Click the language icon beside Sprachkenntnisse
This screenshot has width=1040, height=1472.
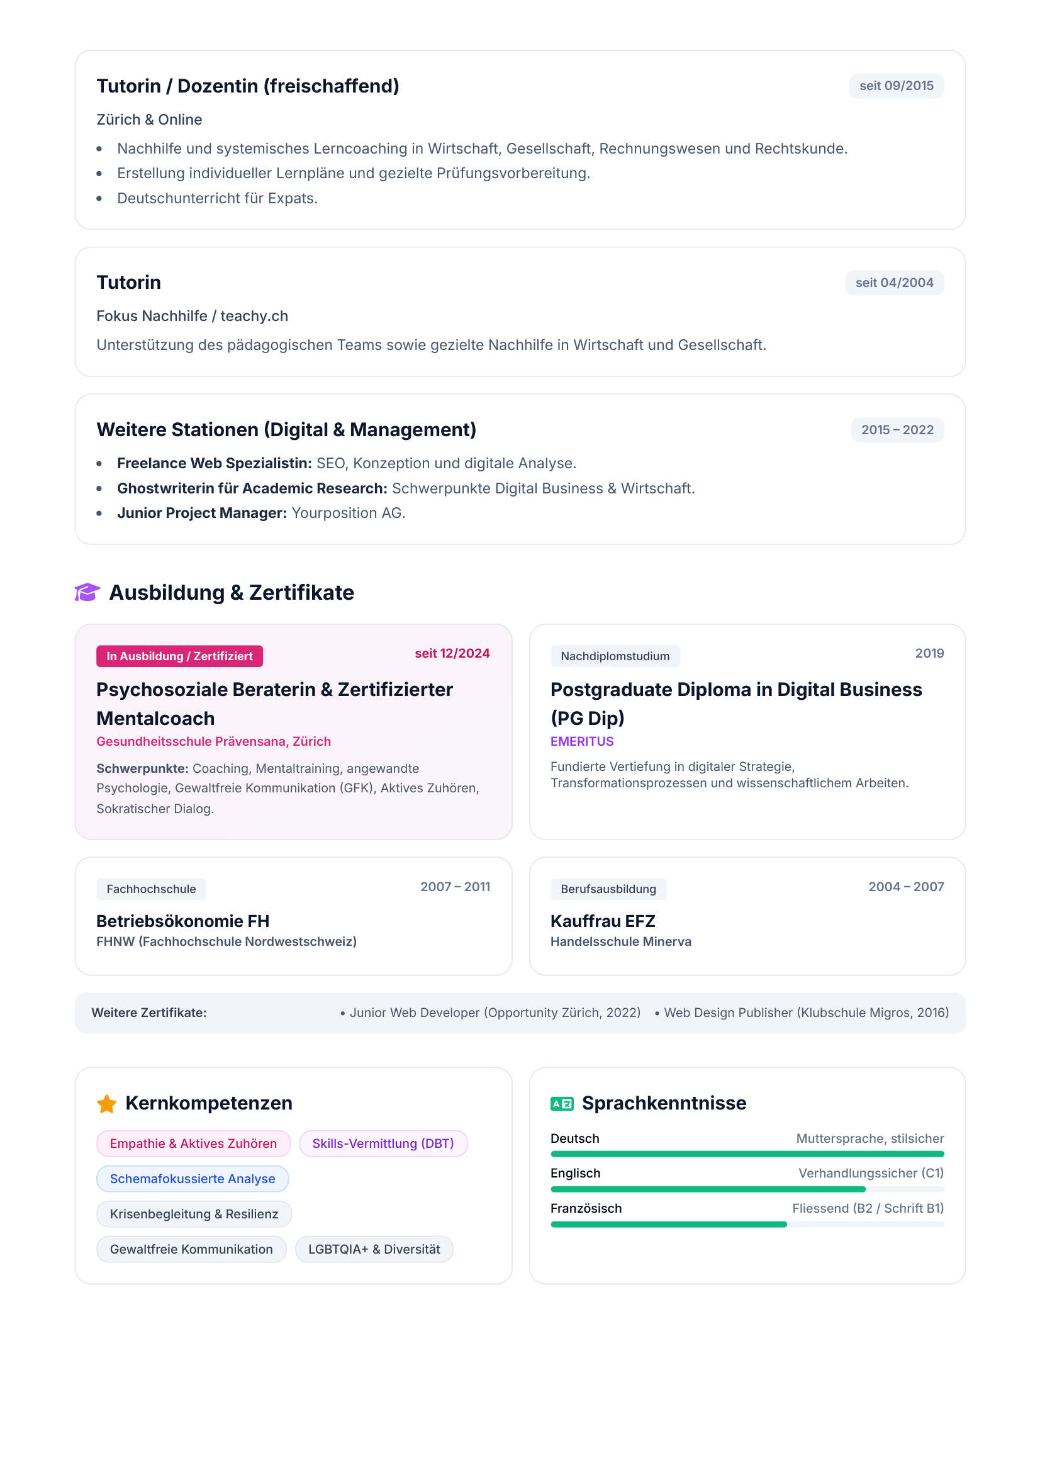click(562, 1103)
